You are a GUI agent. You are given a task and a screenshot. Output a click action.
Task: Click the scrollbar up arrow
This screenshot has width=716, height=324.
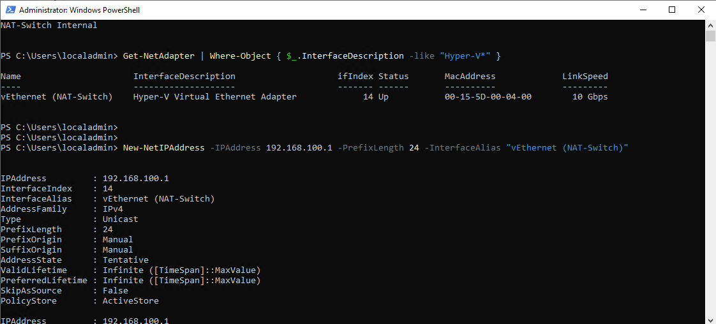point(710,24)
